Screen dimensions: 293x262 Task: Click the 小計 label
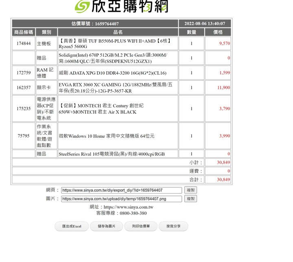(196, 163)
